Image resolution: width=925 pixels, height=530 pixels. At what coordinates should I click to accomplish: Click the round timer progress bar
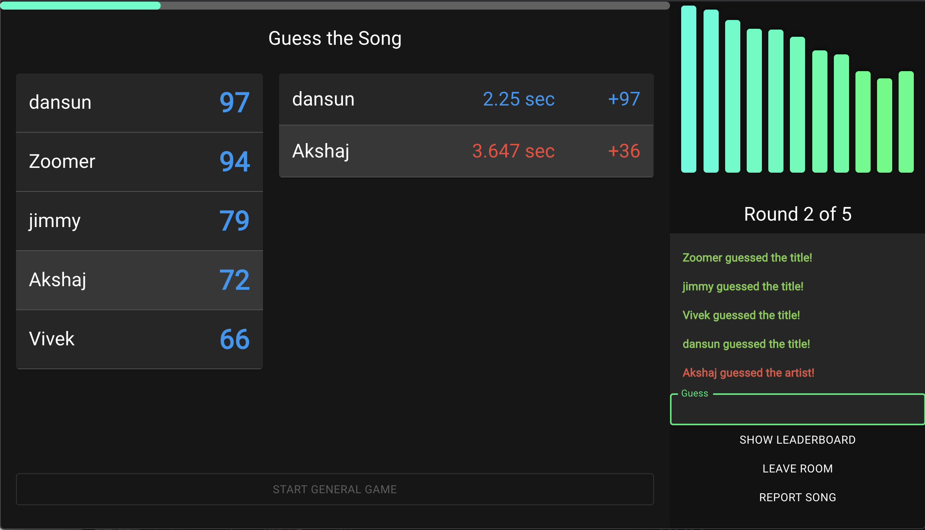tap(335, 6)
